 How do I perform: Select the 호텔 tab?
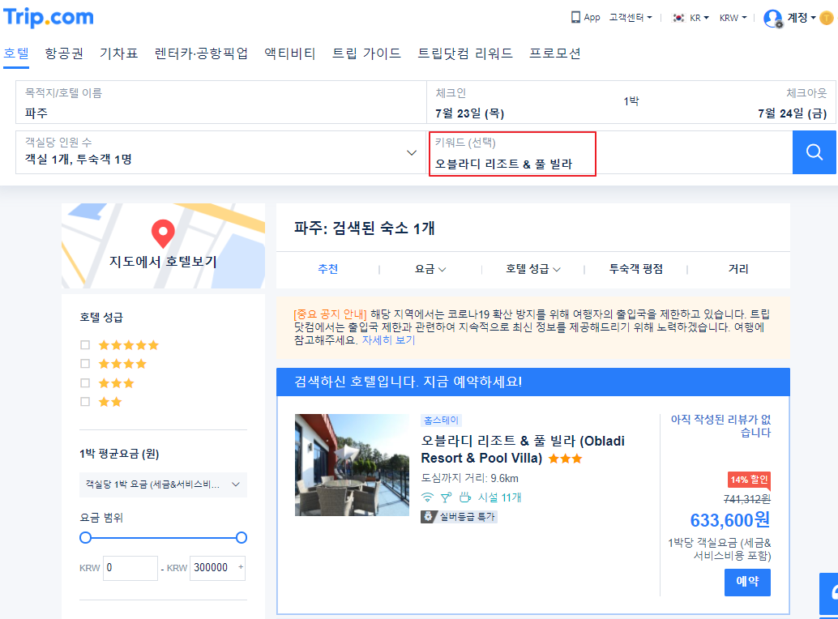pyautogui.click(x=16, y=53)
